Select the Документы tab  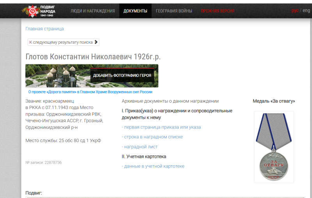(x=135, y=11)
